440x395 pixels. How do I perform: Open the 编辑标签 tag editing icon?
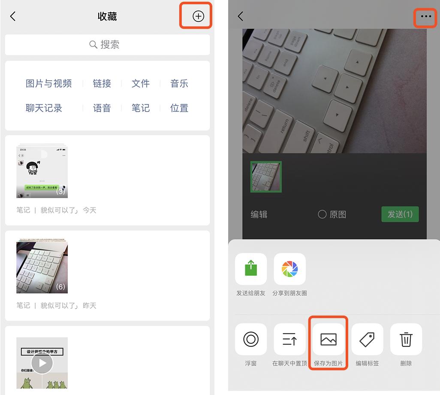[367, 340]
